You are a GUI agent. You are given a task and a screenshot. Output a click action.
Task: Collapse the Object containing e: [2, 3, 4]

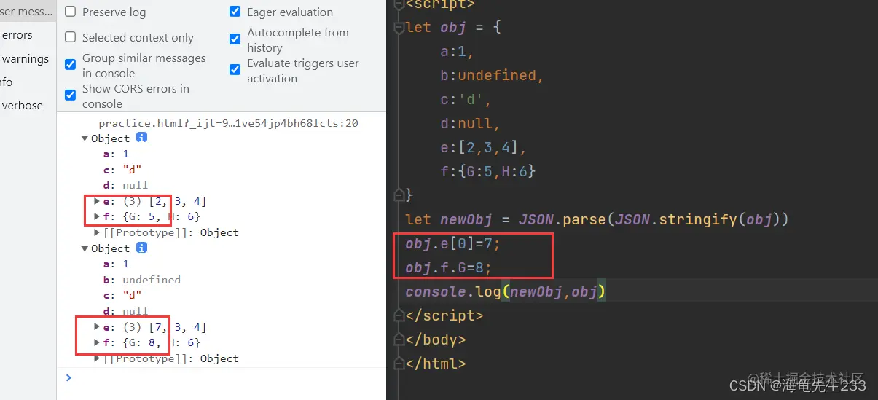[x=85, y=138]
